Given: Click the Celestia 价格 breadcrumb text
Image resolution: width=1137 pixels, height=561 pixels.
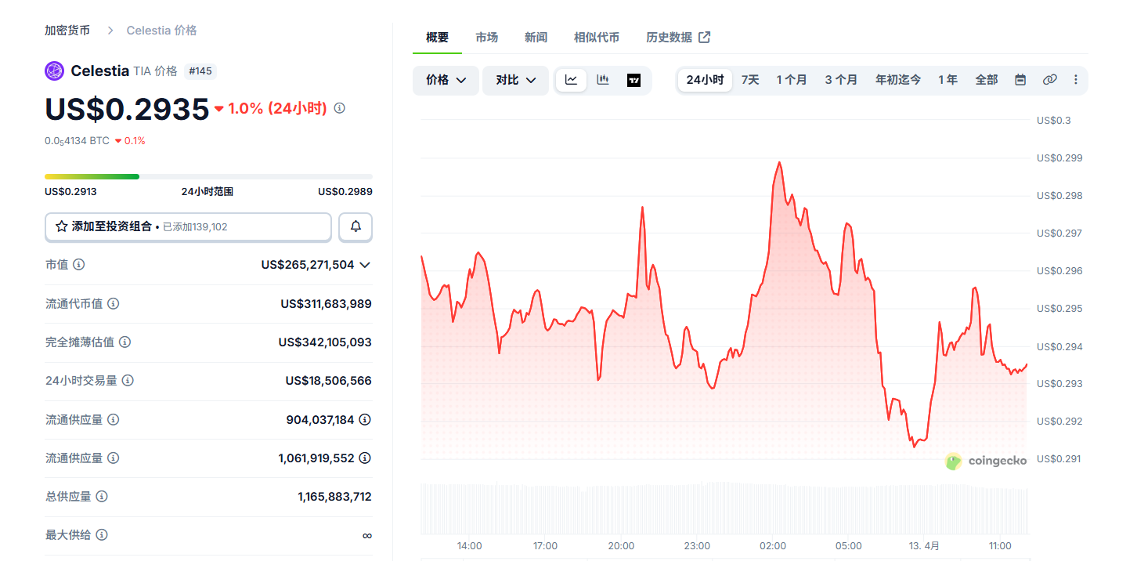Looking at the screenshot, I should [x=161, y=31].
